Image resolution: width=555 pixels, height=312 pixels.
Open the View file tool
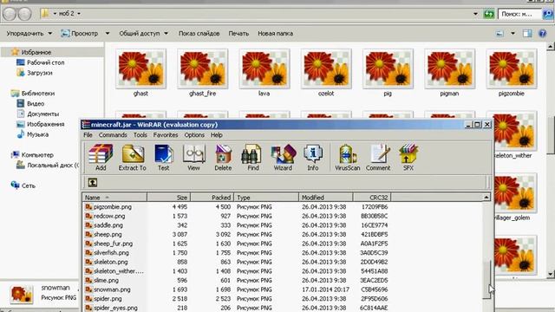coord(193,158)
